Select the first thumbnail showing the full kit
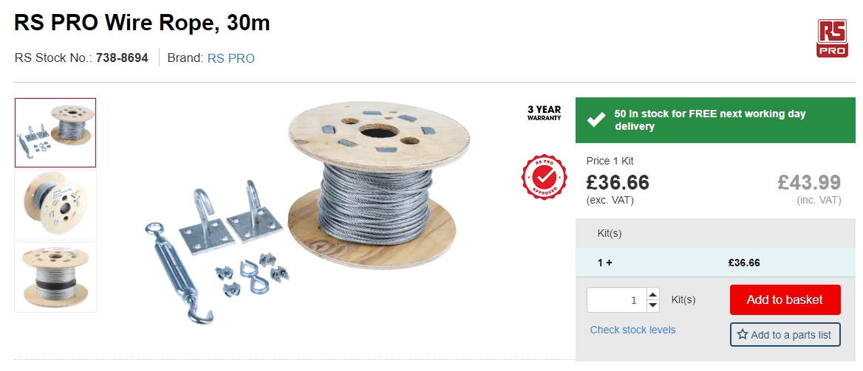 pyautogui.click(x=55, y=133)
